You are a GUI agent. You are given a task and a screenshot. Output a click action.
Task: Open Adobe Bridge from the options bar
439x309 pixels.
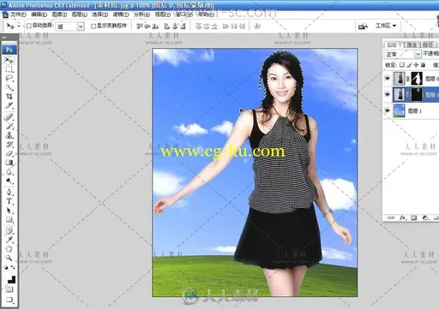(363, 26)
